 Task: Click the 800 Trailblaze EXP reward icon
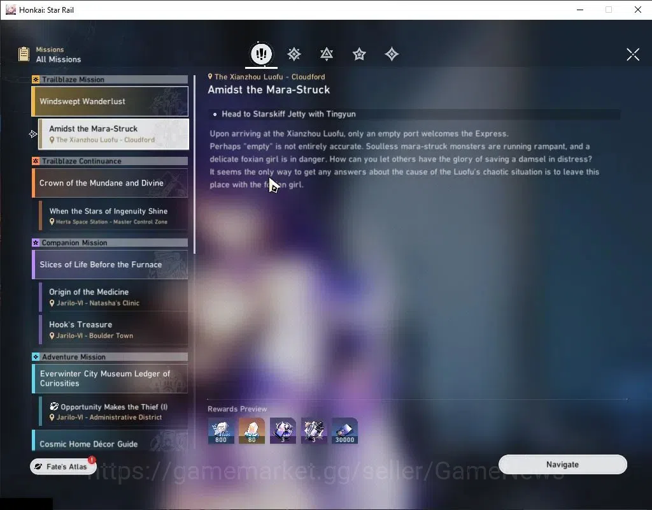coord(221,430)
